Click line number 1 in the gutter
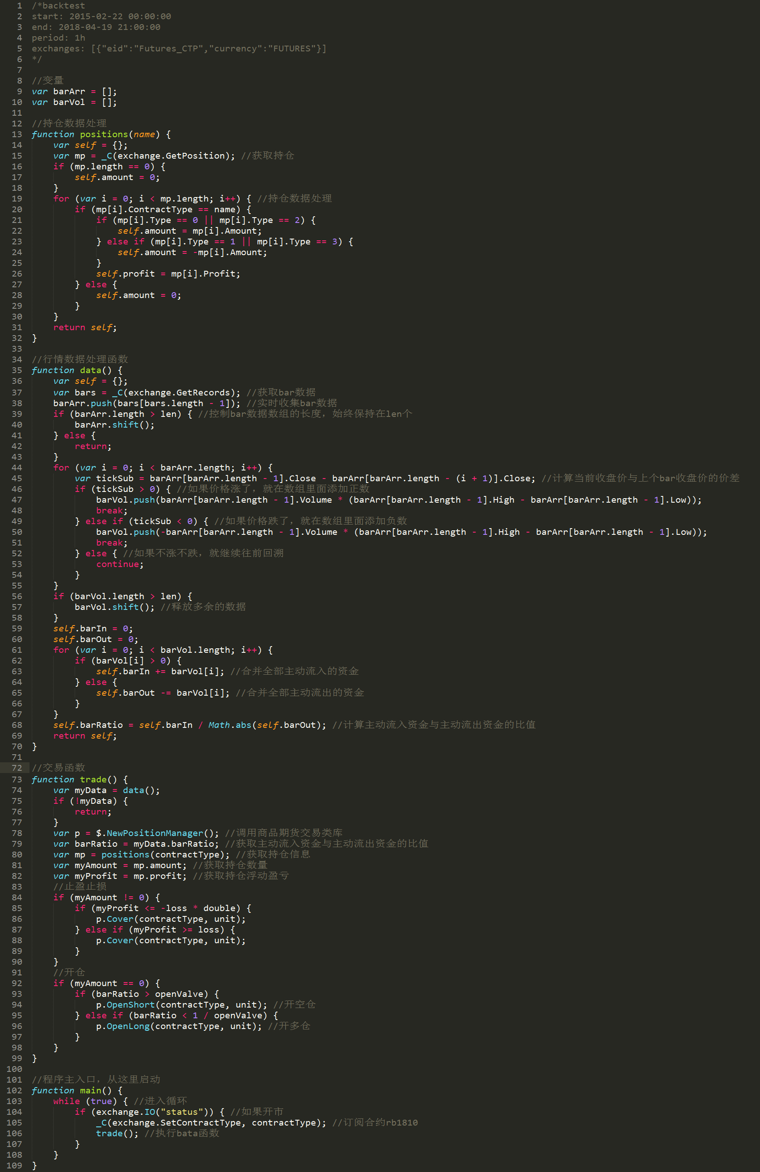This screenshot has width=760, height=1172. 19,6
